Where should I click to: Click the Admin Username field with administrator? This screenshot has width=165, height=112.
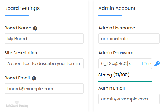[x=129, y=39]
